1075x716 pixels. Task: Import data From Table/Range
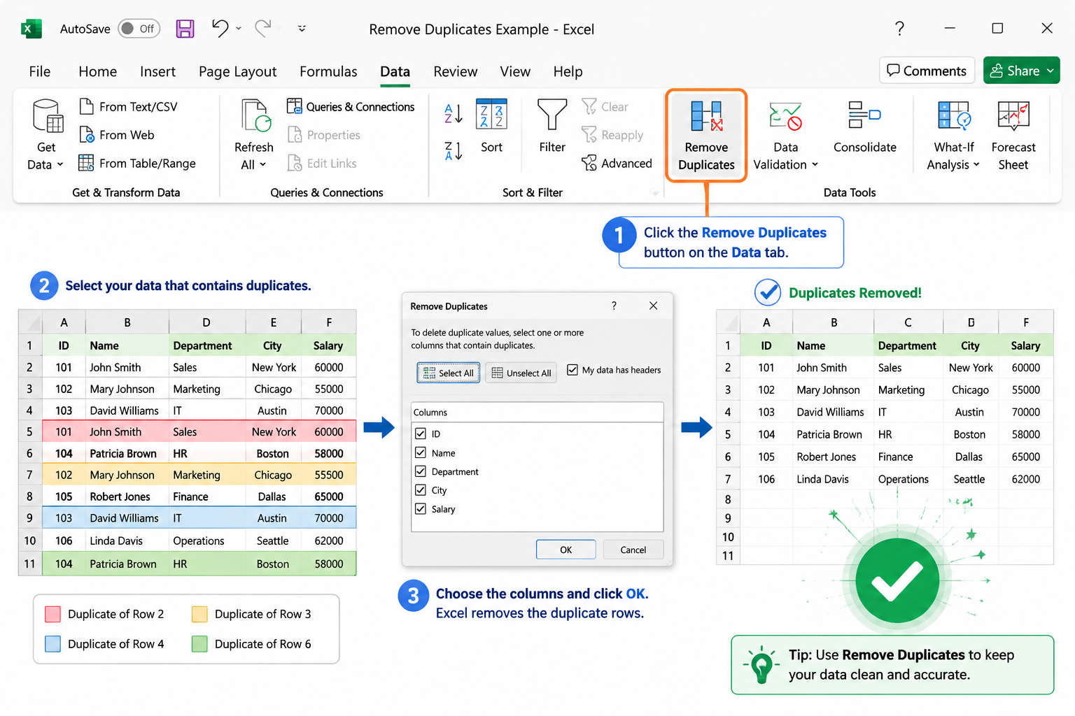(137, 163)
